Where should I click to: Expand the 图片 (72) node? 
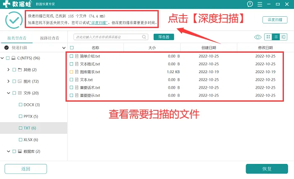pyautogui.click(x=8, y=81)
